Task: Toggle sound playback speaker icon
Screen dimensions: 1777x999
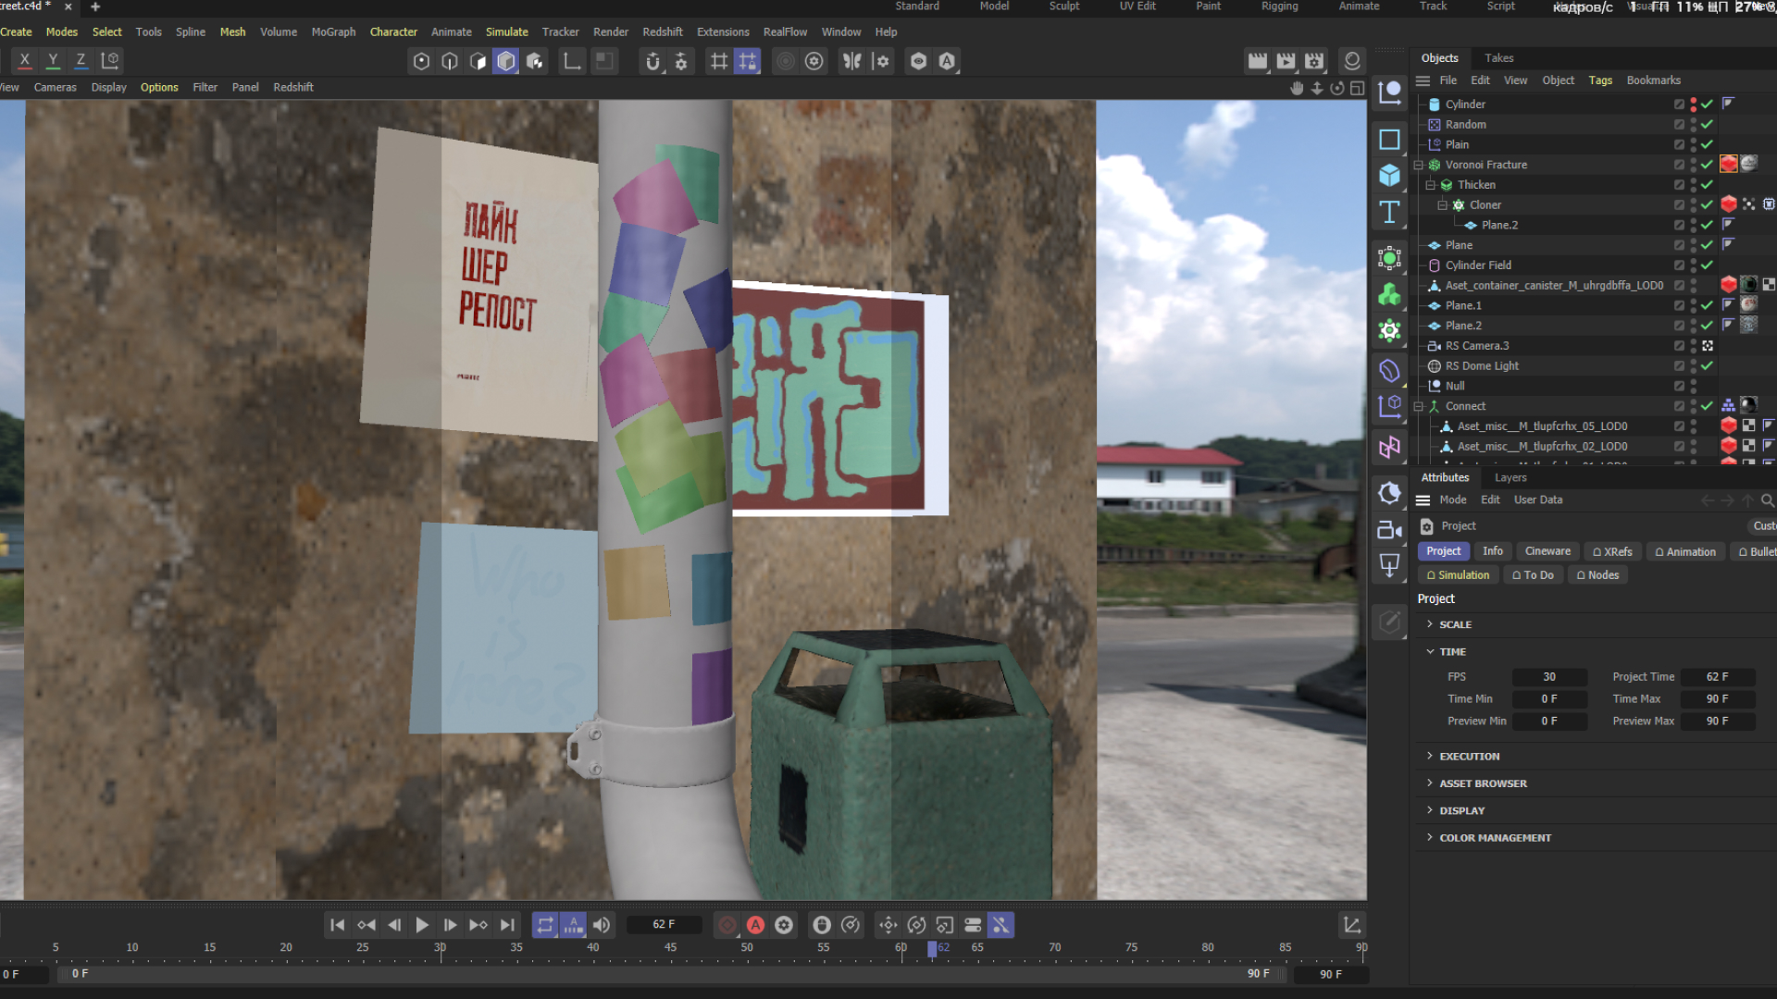Action: 602,925
